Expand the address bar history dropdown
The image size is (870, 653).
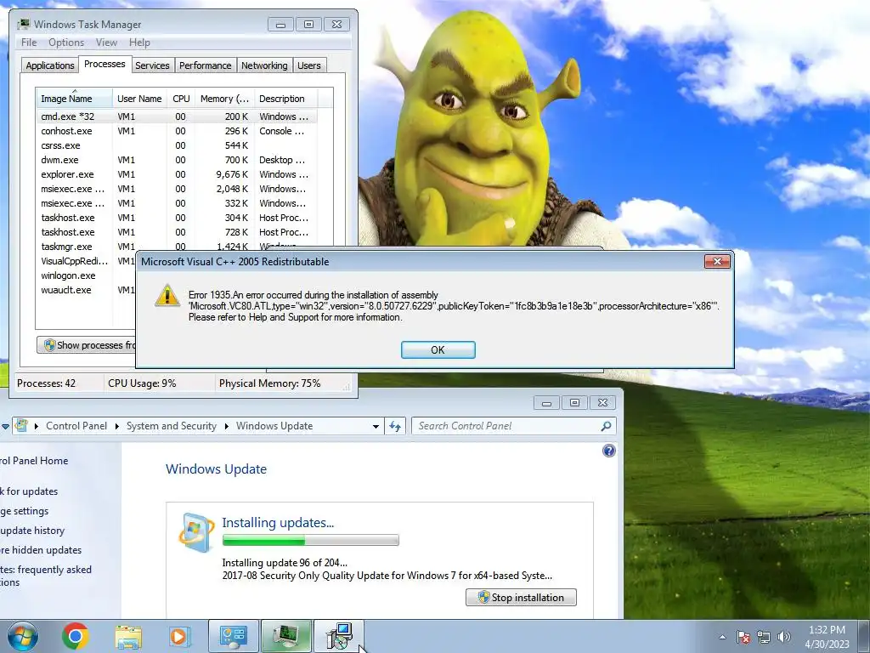376,426
